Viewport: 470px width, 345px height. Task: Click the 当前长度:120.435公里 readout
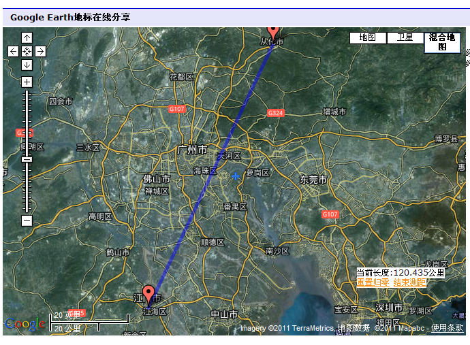[x=401, y=272]
